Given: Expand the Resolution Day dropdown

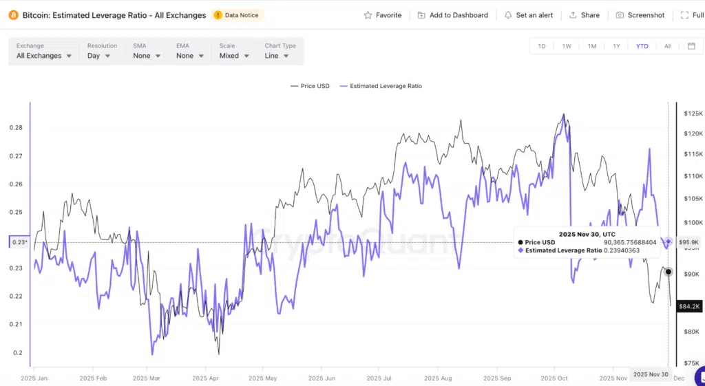Looking at the screenshot, I should coord(99,56).
